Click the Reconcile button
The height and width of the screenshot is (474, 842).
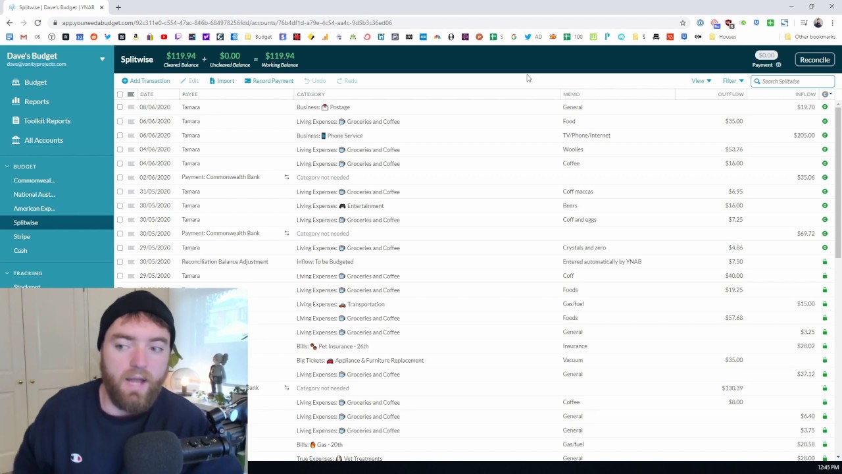(x=814, y=60)
